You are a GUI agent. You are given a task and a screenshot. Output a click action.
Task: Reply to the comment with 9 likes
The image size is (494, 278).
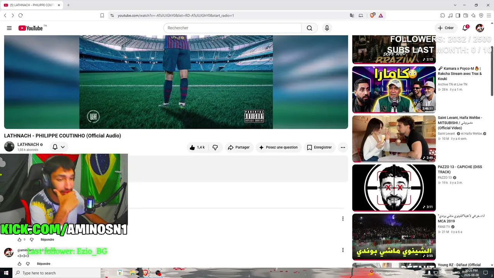[47, 240]
